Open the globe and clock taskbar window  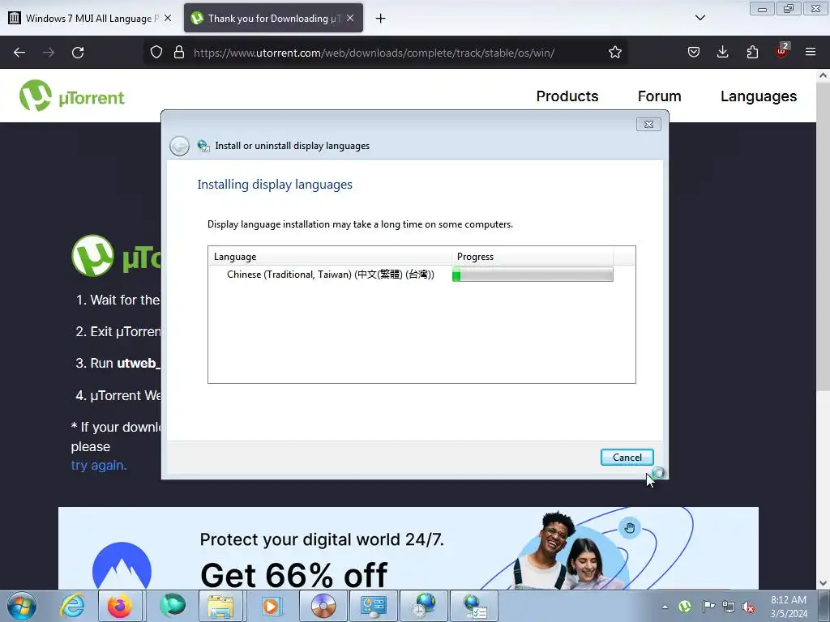point(424,606)
